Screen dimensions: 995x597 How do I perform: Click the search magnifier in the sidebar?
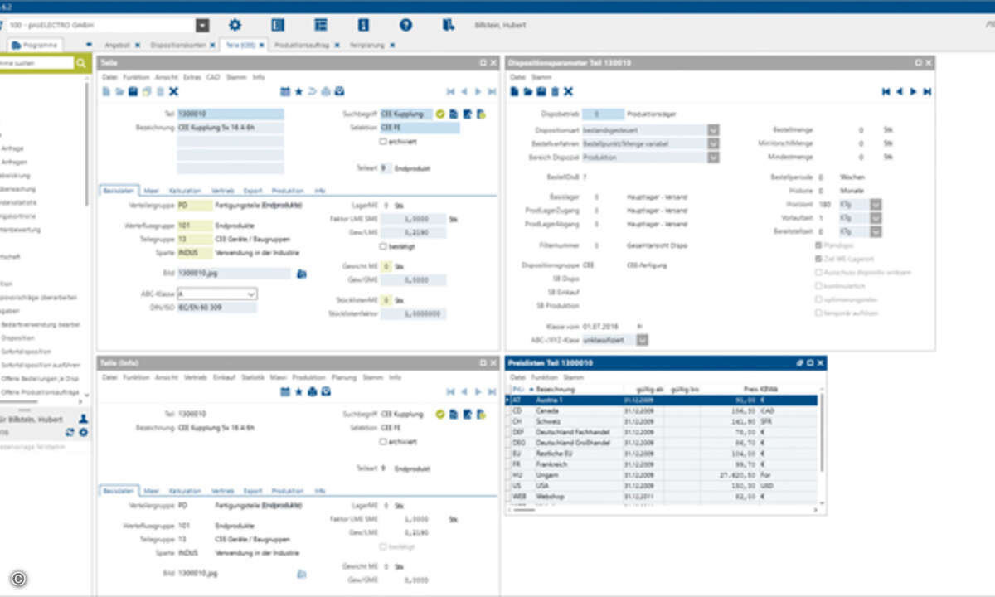[x=81, y=63]
